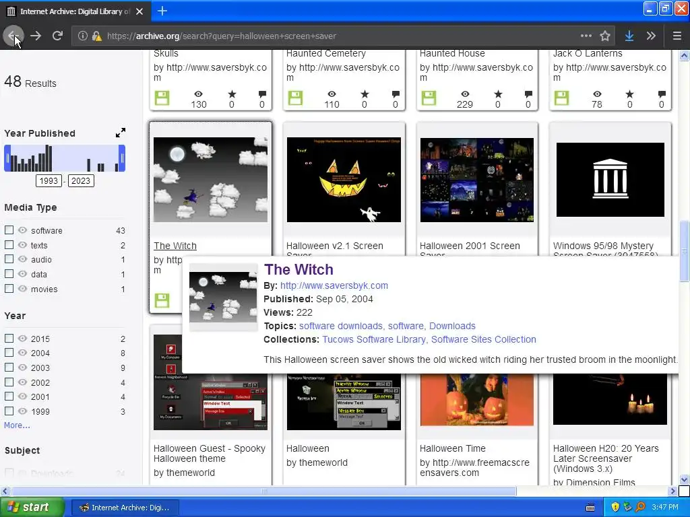The height and width of the screenshot is (517, 690).
Task: Open the Software Sites Collection link
Action: pyautogui.click(x=484, y=339)
